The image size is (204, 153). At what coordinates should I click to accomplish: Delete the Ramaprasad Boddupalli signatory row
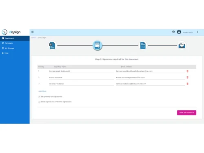[187, 71]
